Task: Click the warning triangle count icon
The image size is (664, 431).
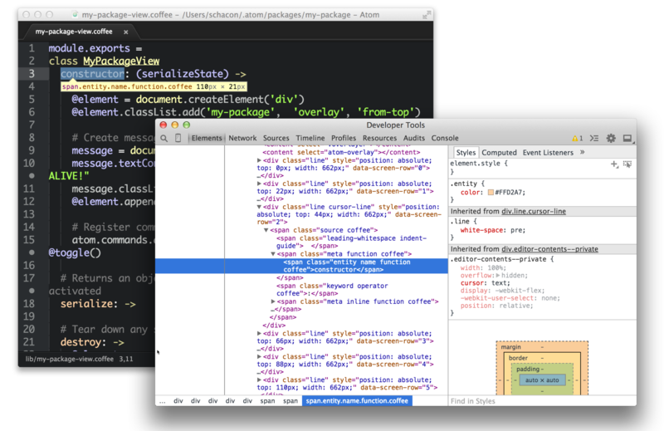Action: point(577,139)
